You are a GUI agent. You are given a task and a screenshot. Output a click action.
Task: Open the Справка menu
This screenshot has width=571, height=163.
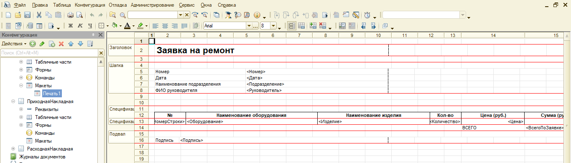(227, 5)
